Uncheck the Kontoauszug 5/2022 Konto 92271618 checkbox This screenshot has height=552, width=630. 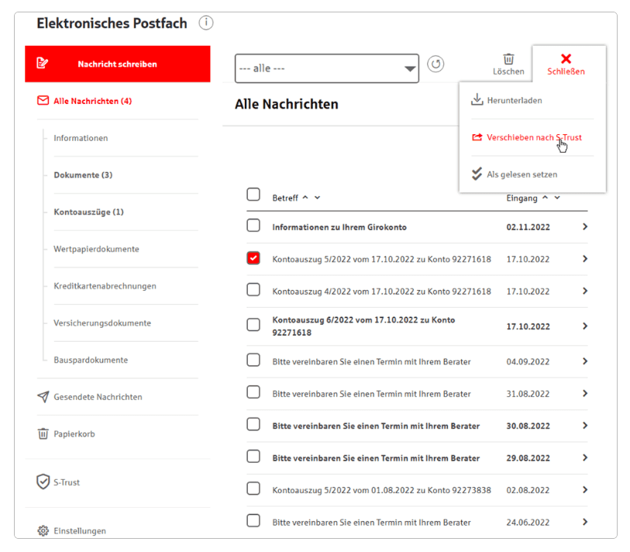[253, 257]
